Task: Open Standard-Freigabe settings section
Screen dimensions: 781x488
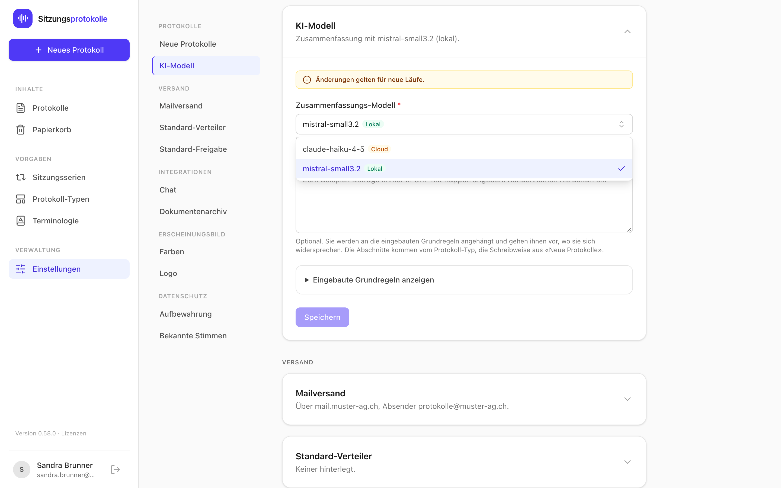Action: tap(206, 149)
